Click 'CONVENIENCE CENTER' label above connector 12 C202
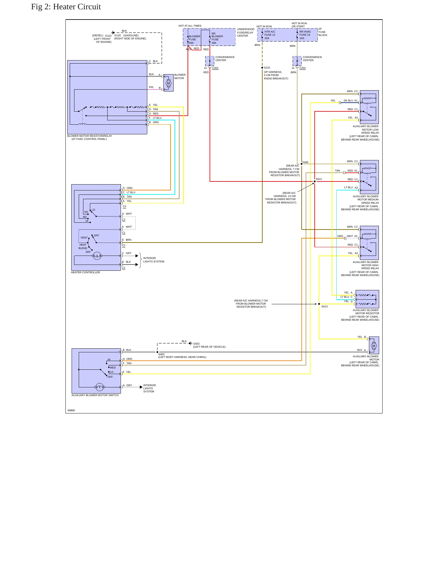 [x=225, y=59]
